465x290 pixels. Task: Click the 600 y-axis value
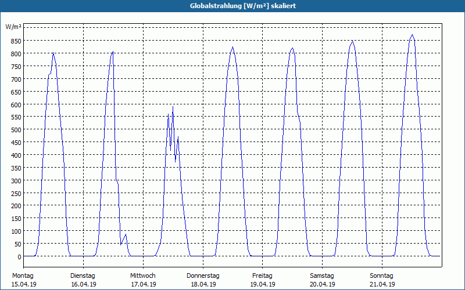[16, 105]
